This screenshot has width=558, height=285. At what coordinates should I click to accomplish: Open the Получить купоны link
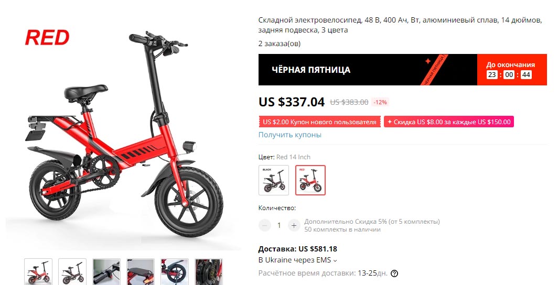point(289,135)
